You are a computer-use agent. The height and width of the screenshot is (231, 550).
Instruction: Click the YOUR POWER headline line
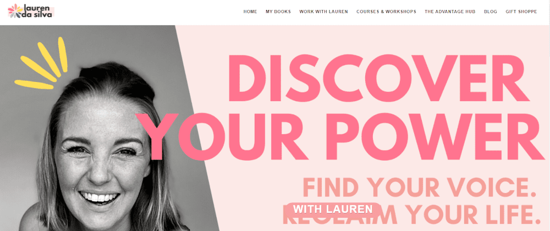coord(339,137)
